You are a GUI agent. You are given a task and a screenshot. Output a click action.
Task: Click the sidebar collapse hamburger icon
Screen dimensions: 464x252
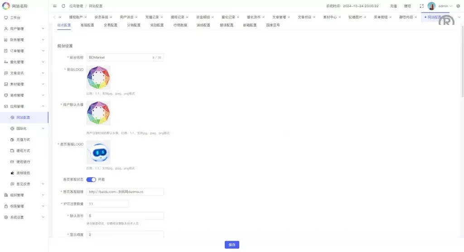pyautogui.click(x=55, y=6)
